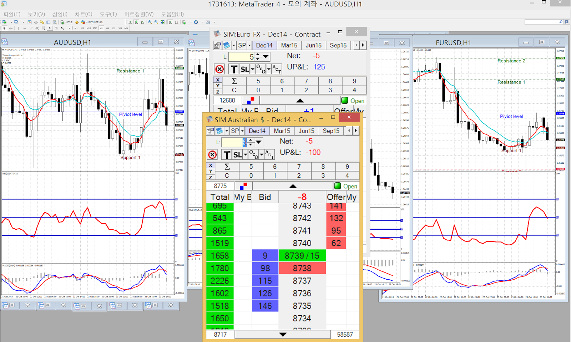Screen dimensions: 571x342
Task: Toggle the Z preset row in Australian $ window
Action: [211, 177]
